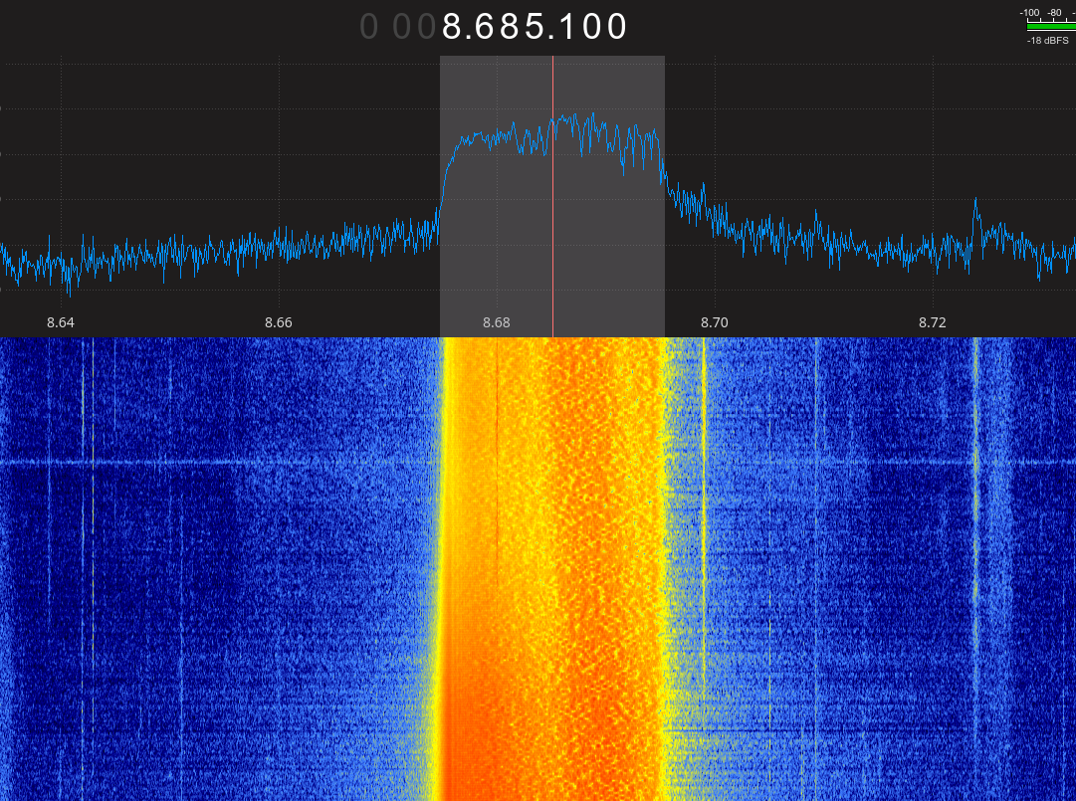This screenshot has height=801, width=1076.
Task: Click the -18 dBFS level label
Action: tap(1047, 41)
